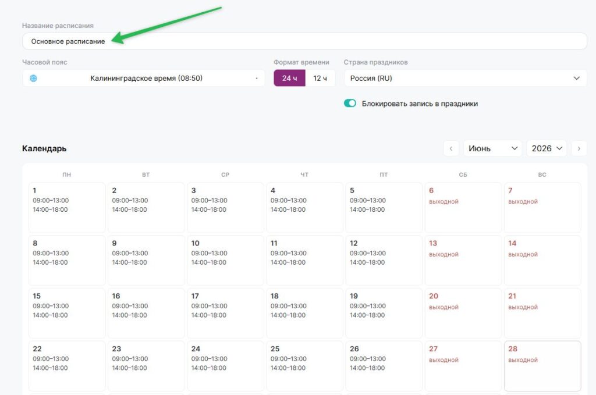Open the Калининградское время timezone selector
This screenshot has width=596, height=395.
[x=144, y=78]
